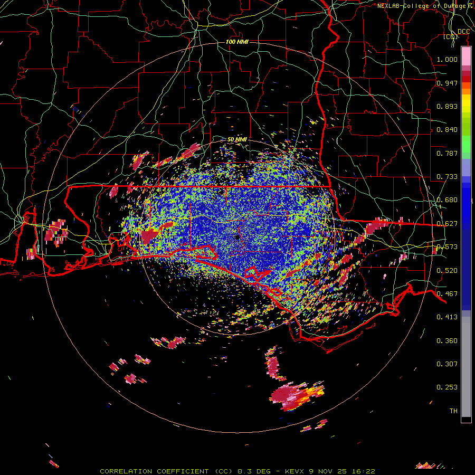Click the 0.413 legend value
475x475 pixels.
tap(447, 317)
